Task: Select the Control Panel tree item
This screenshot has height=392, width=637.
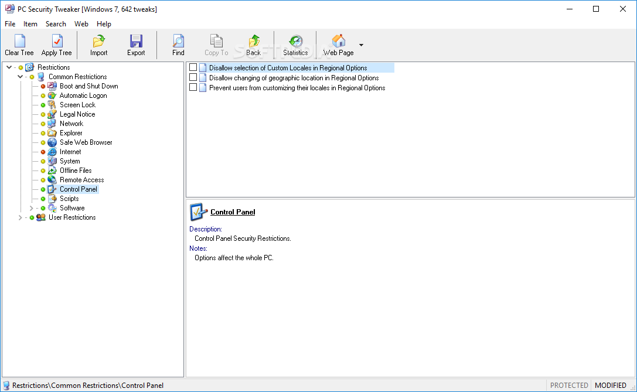Action: click(x=79, y=189)
